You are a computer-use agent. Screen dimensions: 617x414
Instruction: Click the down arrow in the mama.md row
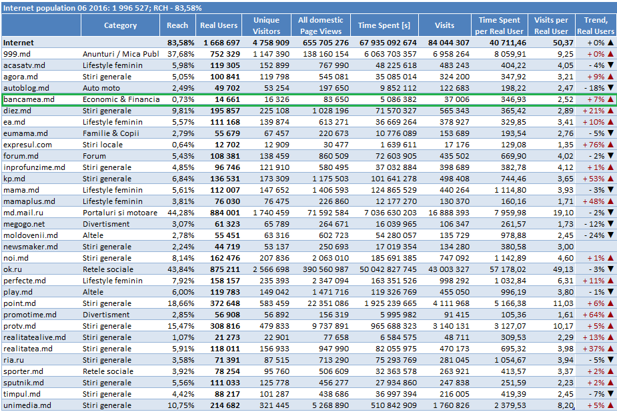click(x=610, y=190)
